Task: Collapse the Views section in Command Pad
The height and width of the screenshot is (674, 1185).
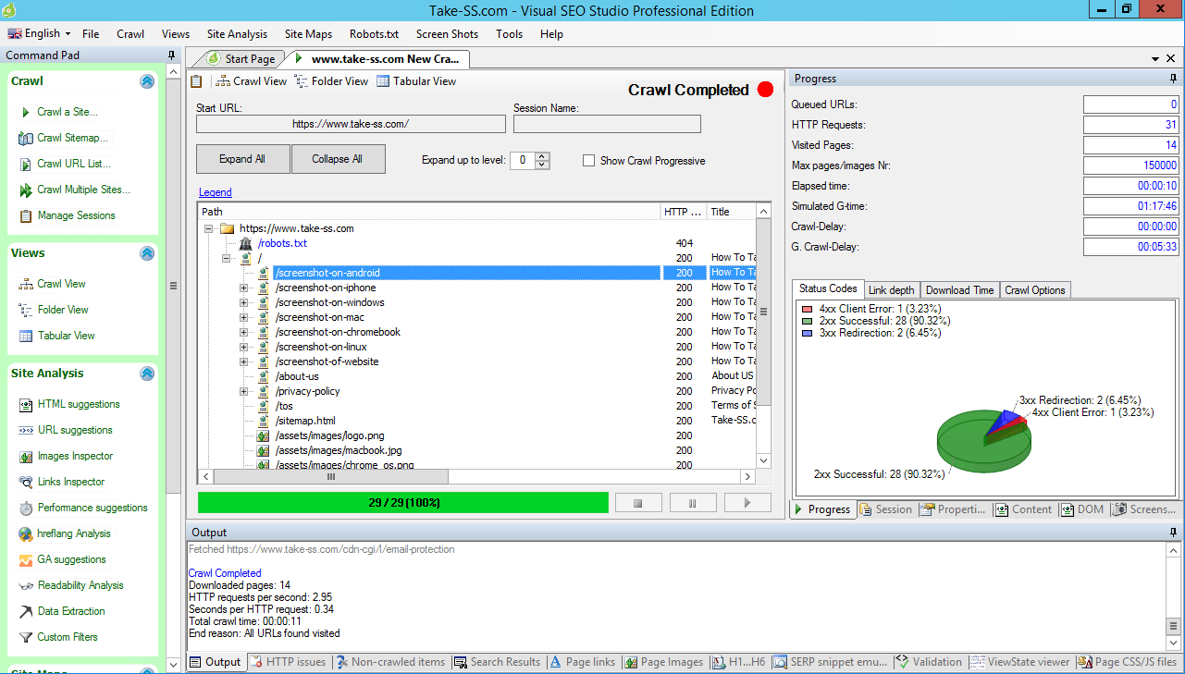Action: 147,253
